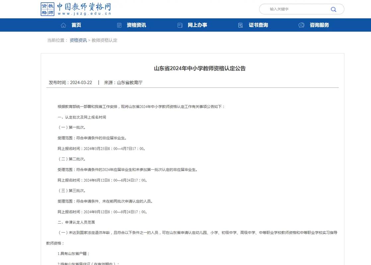Viewport: 371px width, 265px height.
Task: Click registration time line 2024年9月12日8：00—9月24日17：00
Action: coord(103,212)
